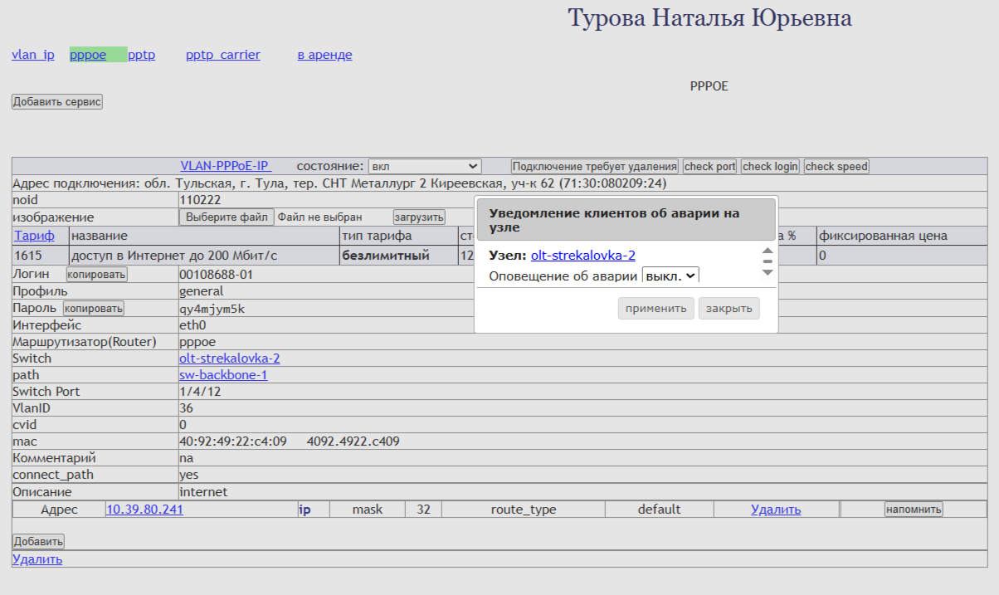Expand the 'Оповещение об аварии' dropdown
The width and height of the screenshot is (999, 595).
coord(671,276)
